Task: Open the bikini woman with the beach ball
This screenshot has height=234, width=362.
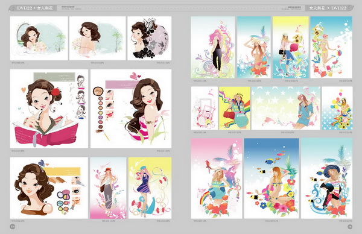Action: 331,47
